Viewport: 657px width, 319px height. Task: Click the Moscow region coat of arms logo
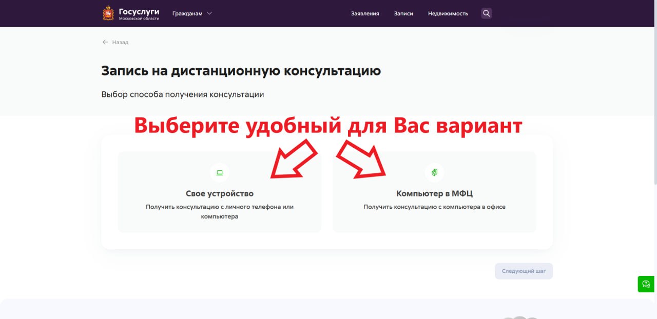point(108,13)
